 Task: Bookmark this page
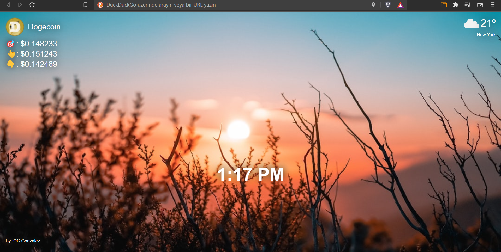coord(86,5)
